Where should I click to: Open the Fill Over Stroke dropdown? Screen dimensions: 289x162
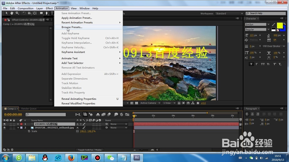point(273,46)
